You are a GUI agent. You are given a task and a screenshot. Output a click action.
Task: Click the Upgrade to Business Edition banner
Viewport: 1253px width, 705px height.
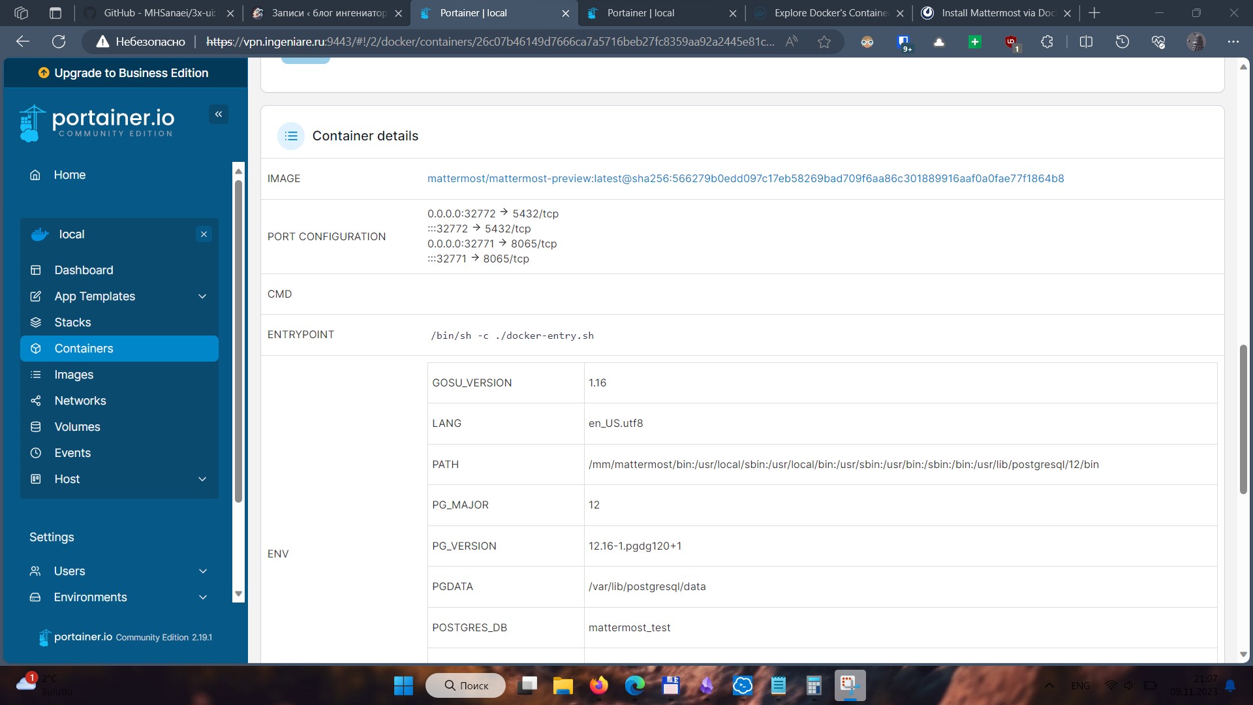pyautogui.click(x=124, y=73)
